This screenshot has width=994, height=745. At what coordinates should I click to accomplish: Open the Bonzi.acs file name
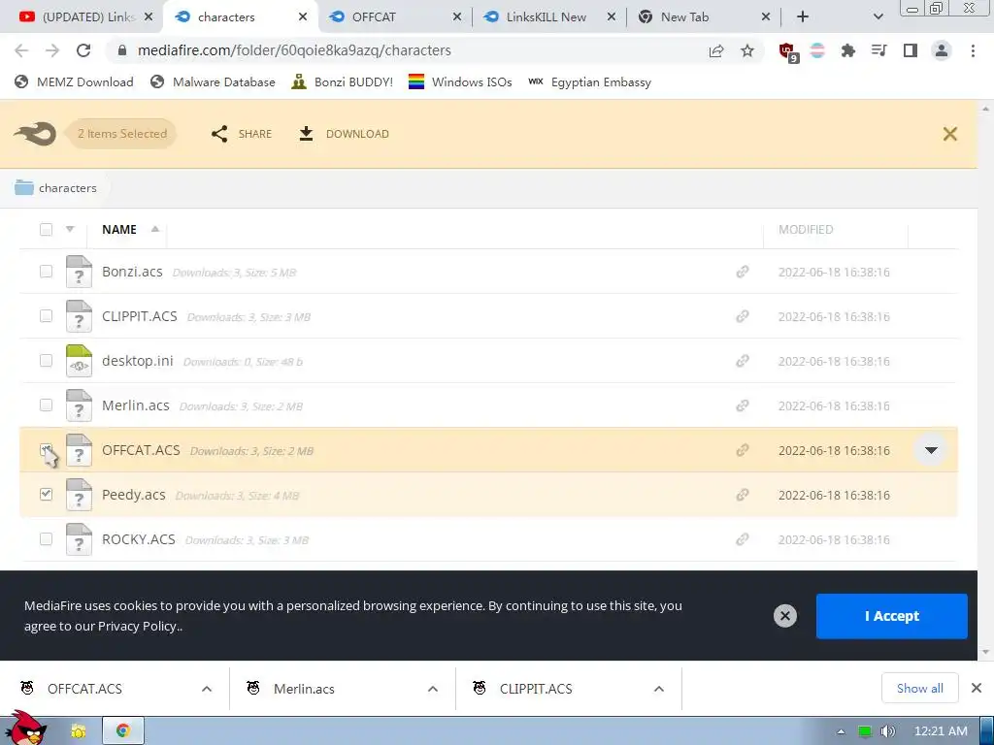coord(132,272)
